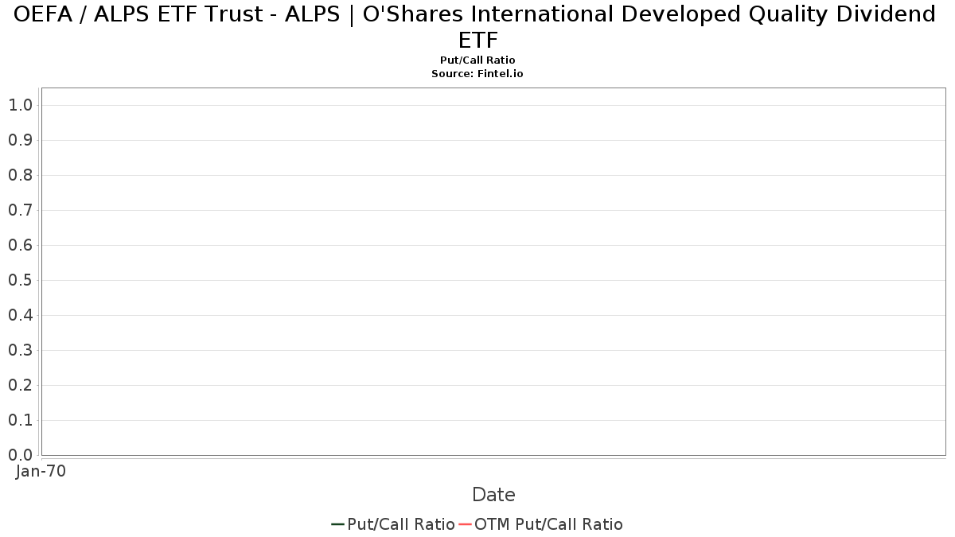Click the 0.1 y-axis tick label
Image resolution: width=955 pixels, height=537 pixels.
[20, 420]
